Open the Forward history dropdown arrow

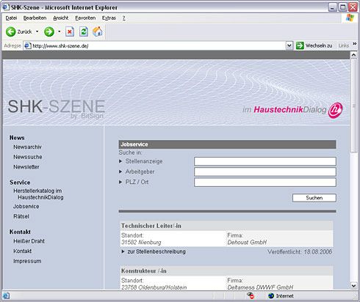pyautogui.click(x=60, y=32)
